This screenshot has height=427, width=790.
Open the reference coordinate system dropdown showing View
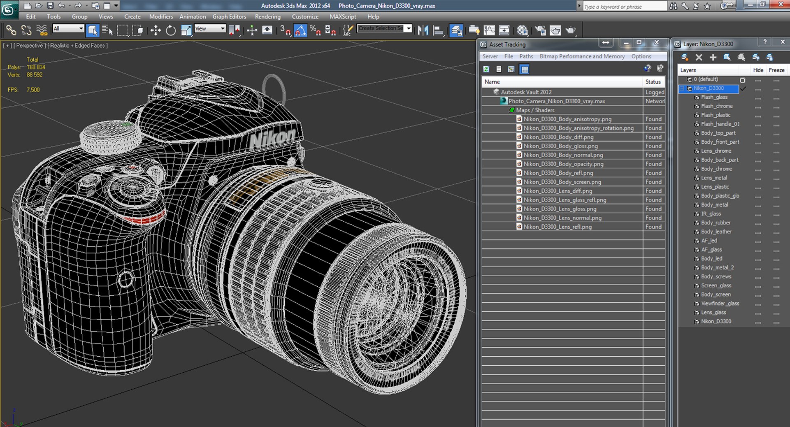(210, 28)
